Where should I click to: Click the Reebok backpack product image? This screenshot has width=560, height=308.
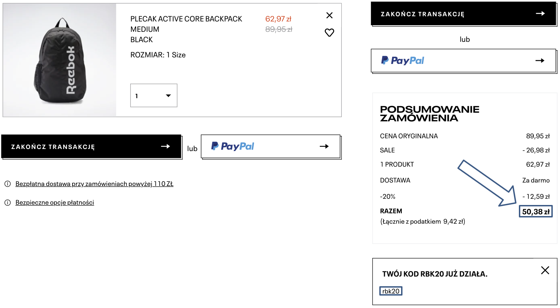tap(59, 60)
